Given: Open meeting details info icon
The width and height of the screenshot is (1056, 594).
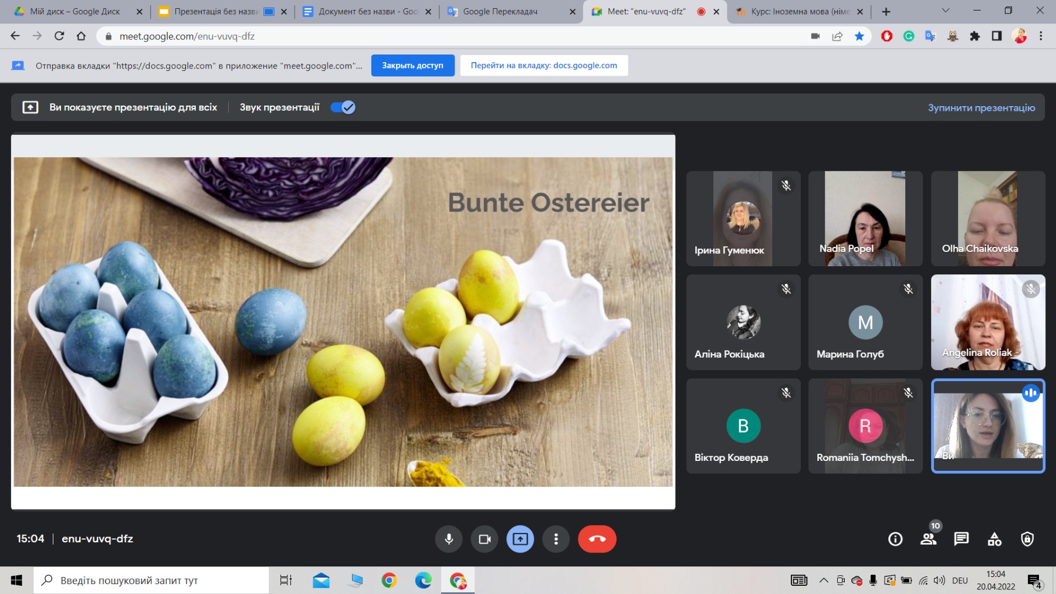Looking at the screenshot, I should pos(895,539).
